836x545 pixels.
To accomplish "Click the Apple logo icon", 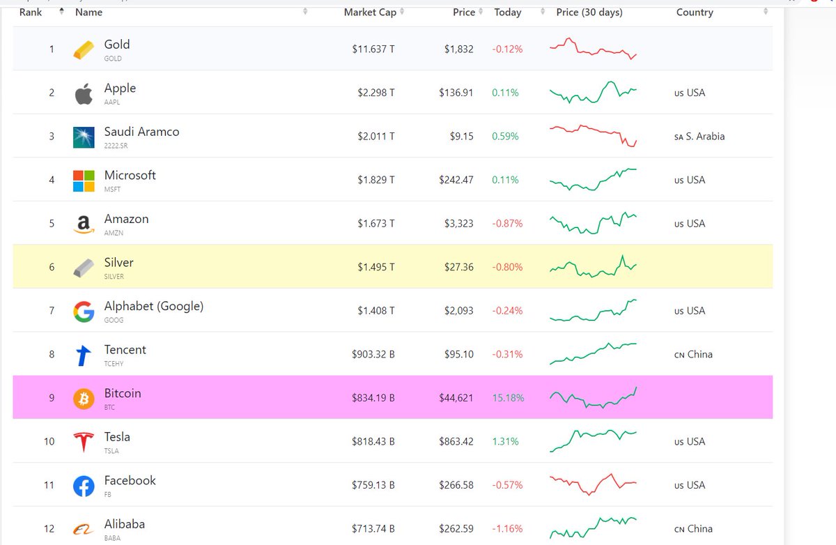I will click(84, 93).
